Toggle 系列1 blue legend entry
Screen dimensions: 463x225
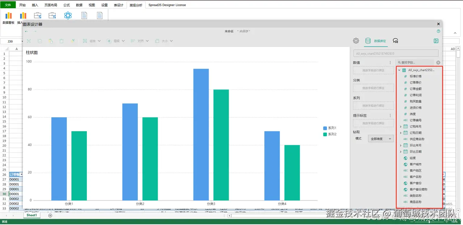tap(330, 128)
